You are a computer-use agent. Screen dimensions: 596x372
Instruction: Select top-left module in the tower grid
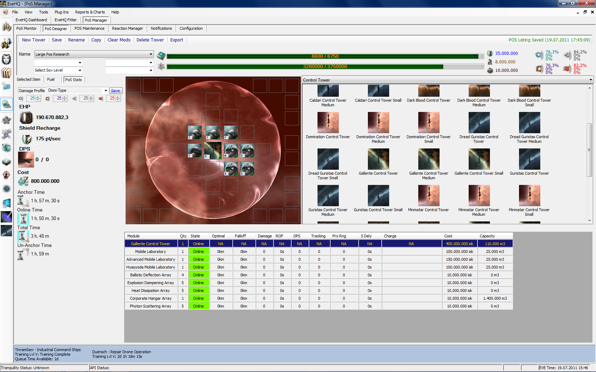pos(194,132)
